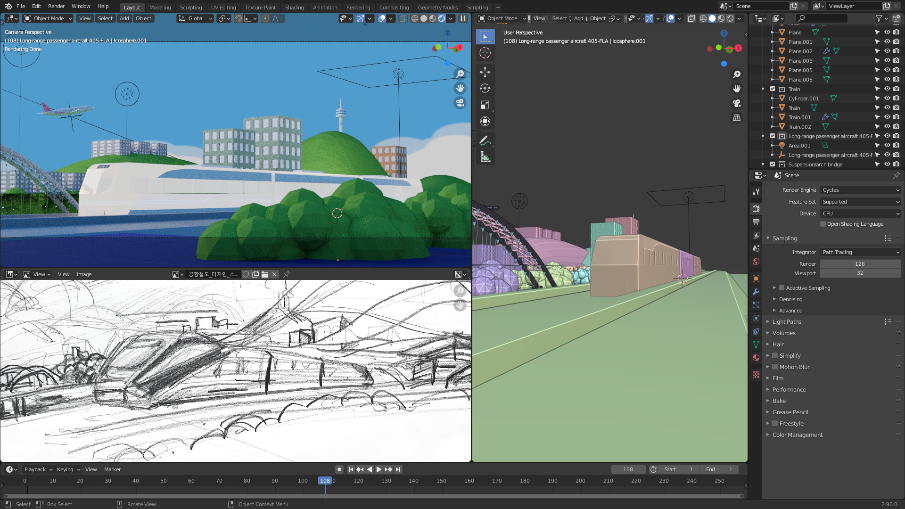This screenshot has width=905, height=509.
Task: Expand the Color Management panel
Action: 797,435
